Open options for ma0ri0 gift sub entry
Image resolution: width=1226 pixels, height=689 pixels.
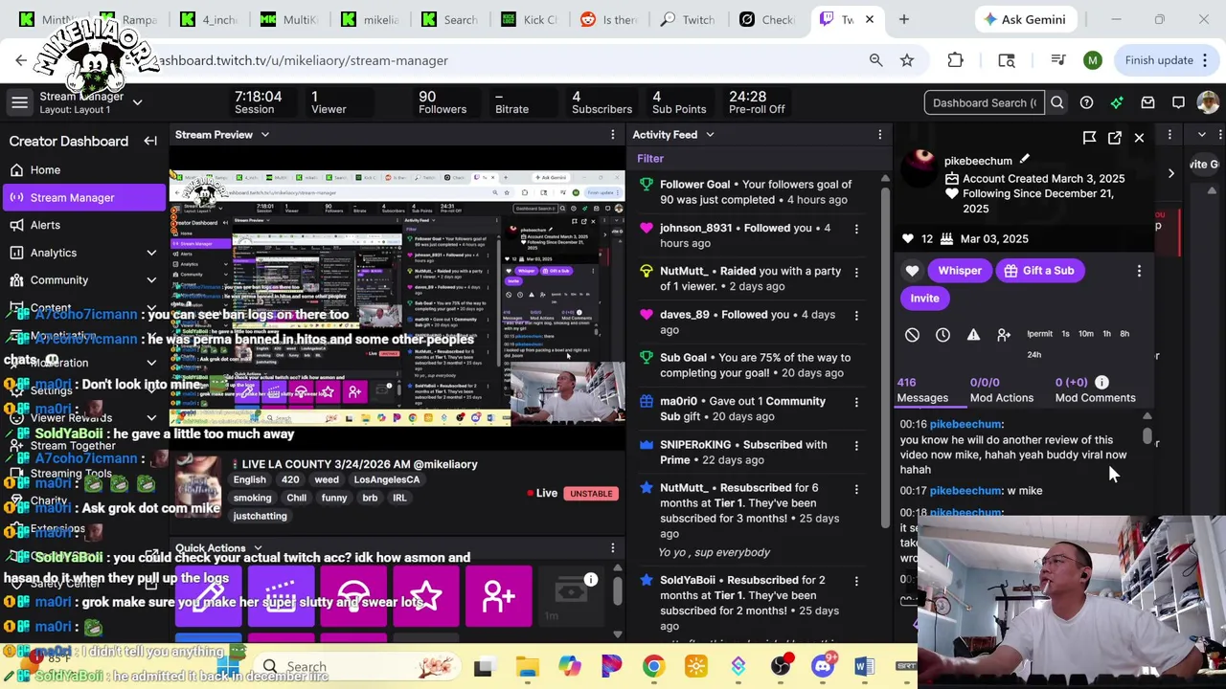(x=856, y=402)
